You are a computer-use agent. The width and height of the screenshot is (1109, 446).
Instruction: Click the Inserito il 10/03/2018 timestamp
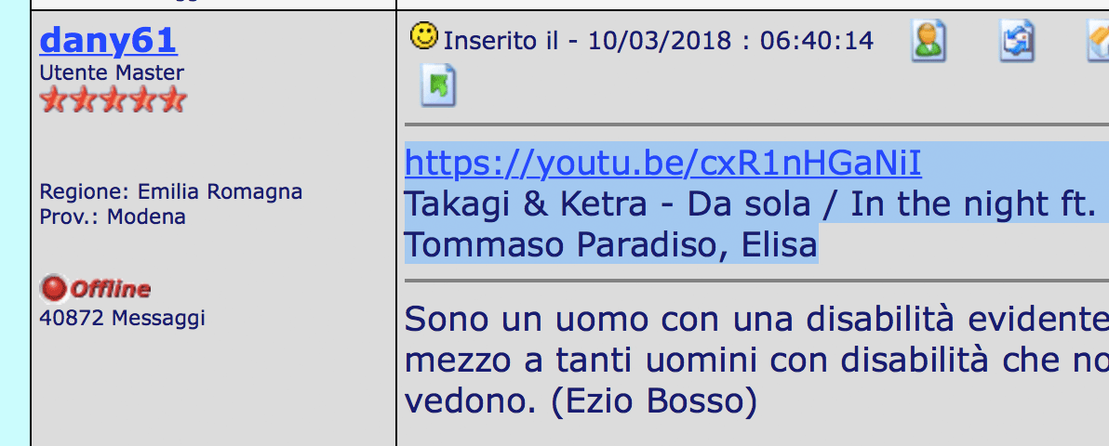(x=659, y=41)
